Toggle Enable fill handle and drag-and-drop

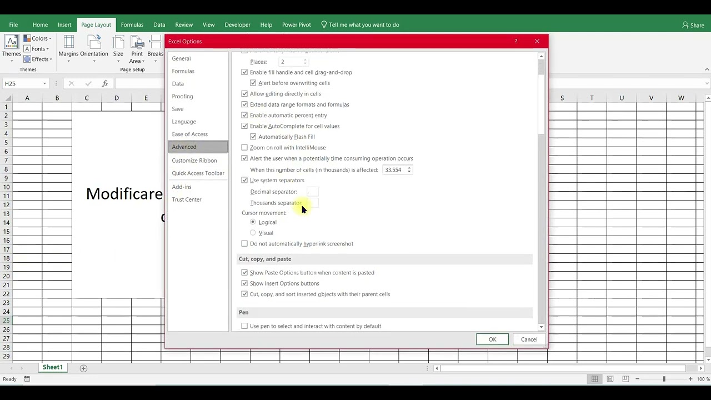[x=244, y=72]
